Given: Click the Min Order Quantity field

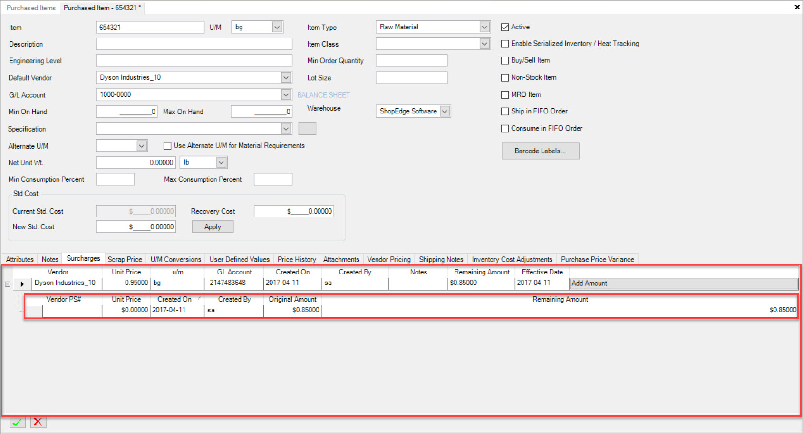Looking at the screenshot, I should click(411, 60).
